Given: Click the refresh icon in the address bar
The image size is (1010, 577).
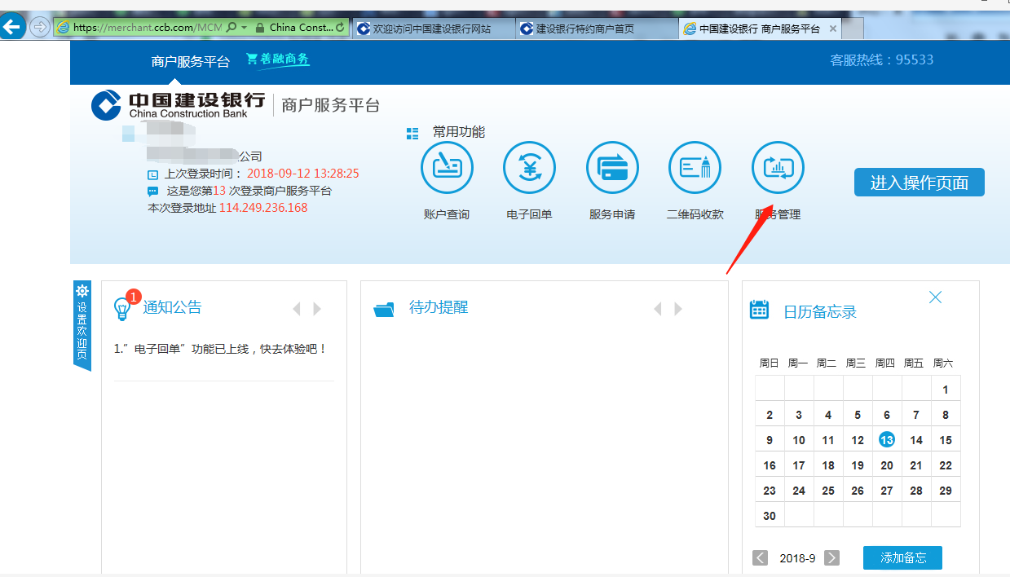Looking at the screenshot, I should pos(340,28).
